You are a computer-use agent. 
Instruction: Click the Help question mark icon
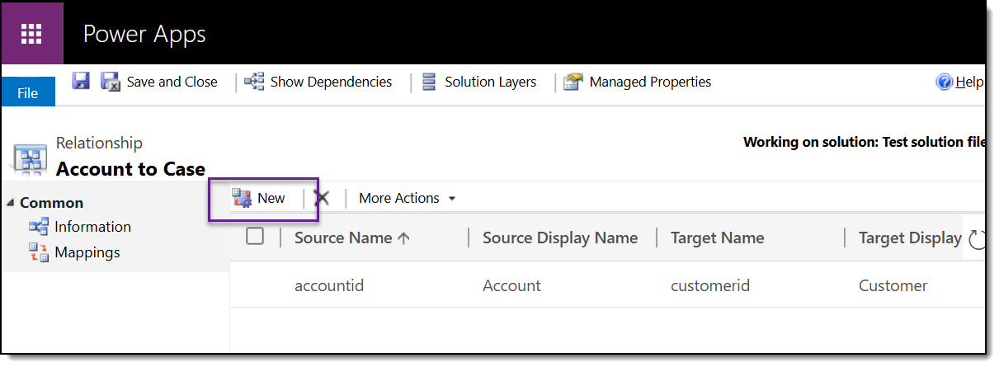click(x=945, y=82)
